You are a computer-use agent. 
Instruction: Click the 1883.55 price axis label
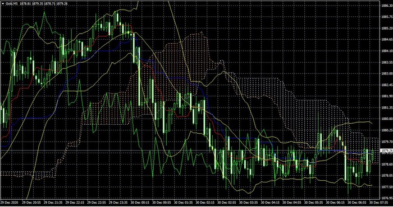pos(387,62)
